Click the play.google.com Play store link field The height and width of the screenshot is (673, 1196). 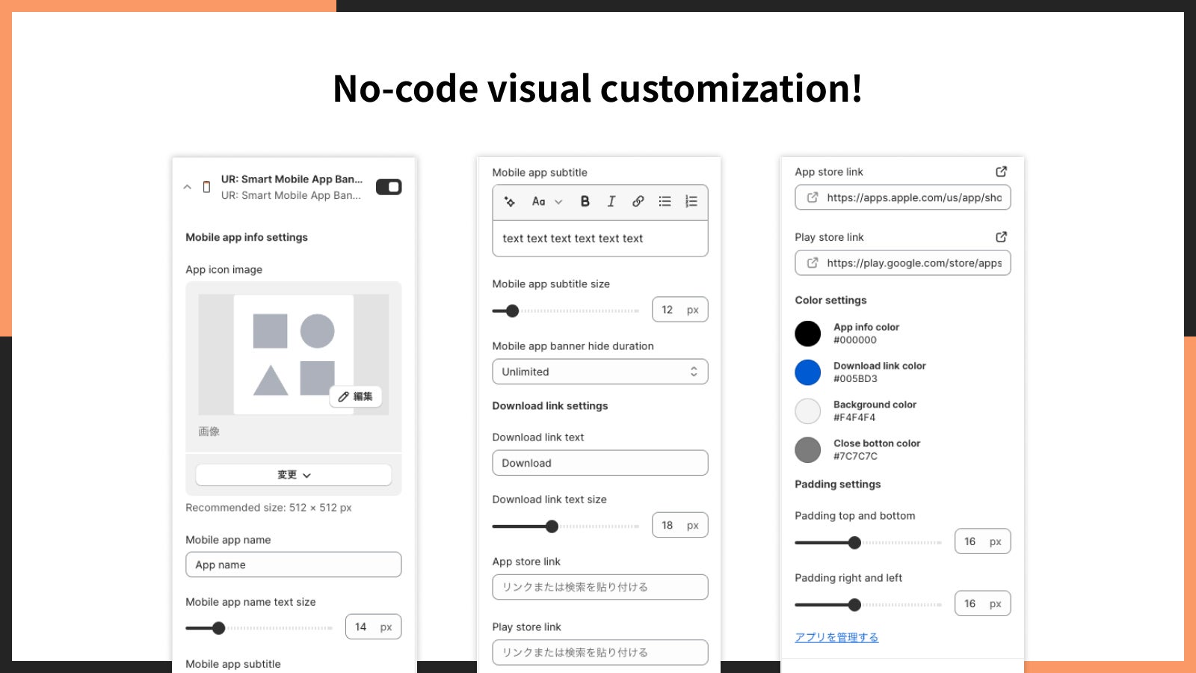pos(903,262)
